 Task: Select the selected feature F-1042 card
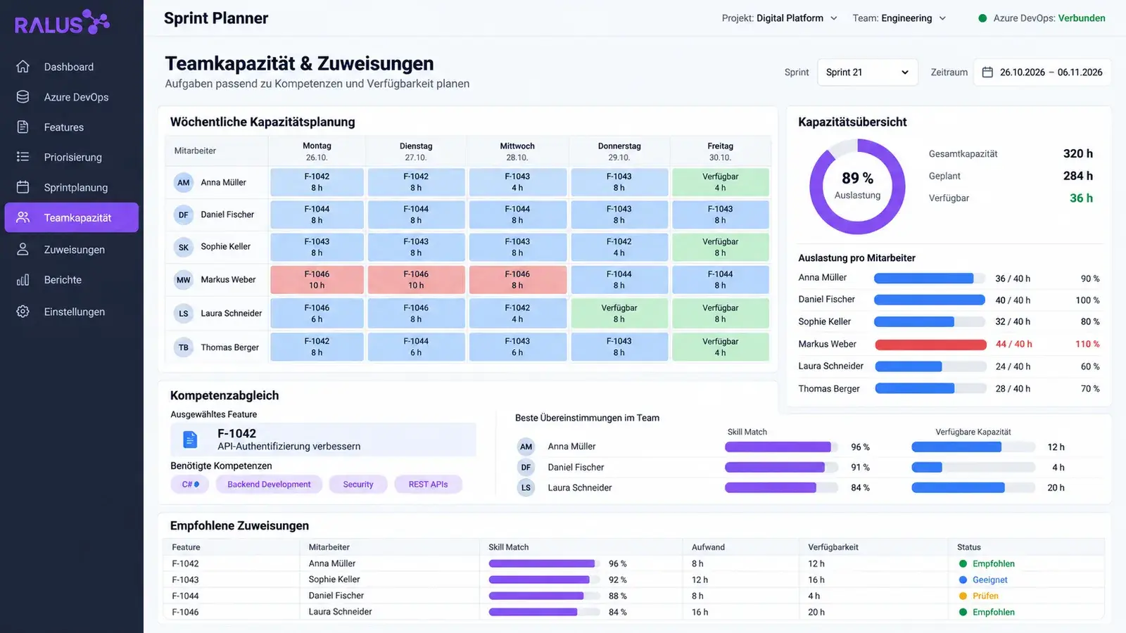(x=323, y=440)
